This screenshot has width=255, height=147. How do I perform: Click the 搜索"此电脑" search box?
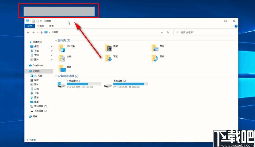[206, 32]
